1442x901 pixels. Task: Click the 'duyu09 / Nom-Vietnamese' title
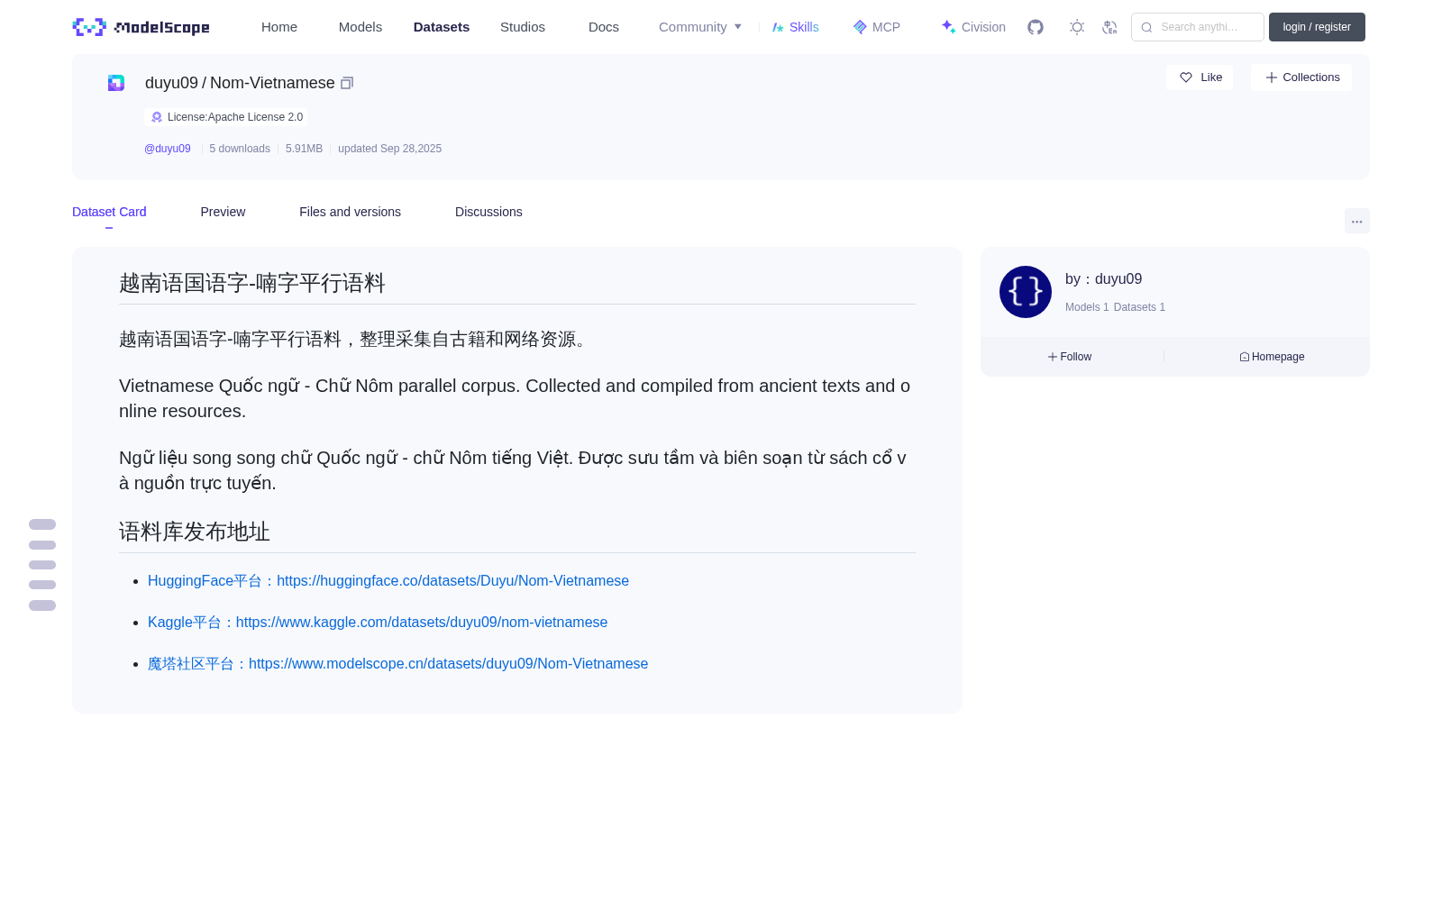240,83
